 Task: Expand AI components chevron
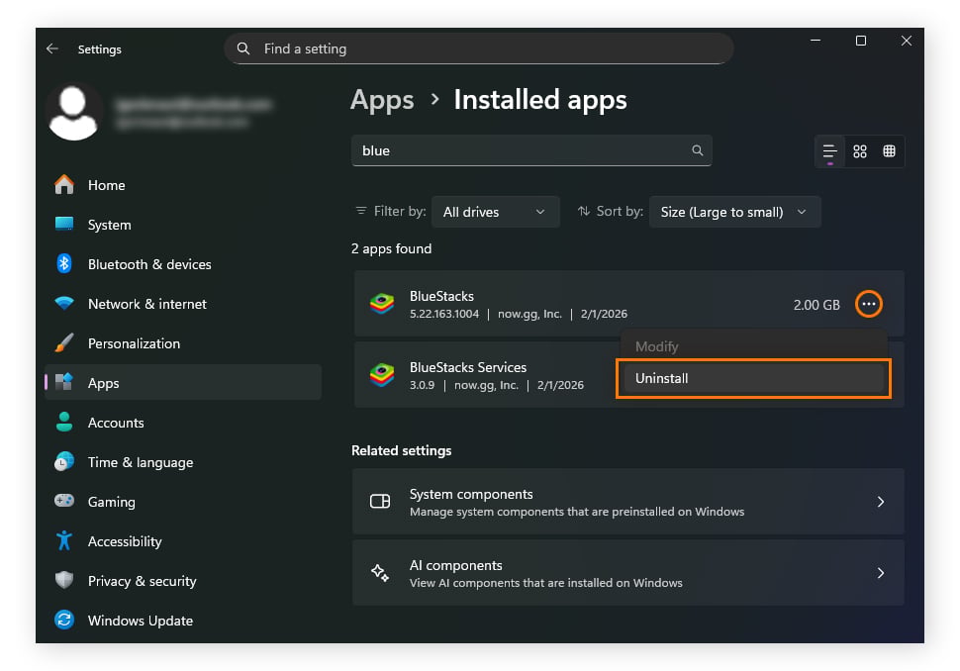(881, 573)
